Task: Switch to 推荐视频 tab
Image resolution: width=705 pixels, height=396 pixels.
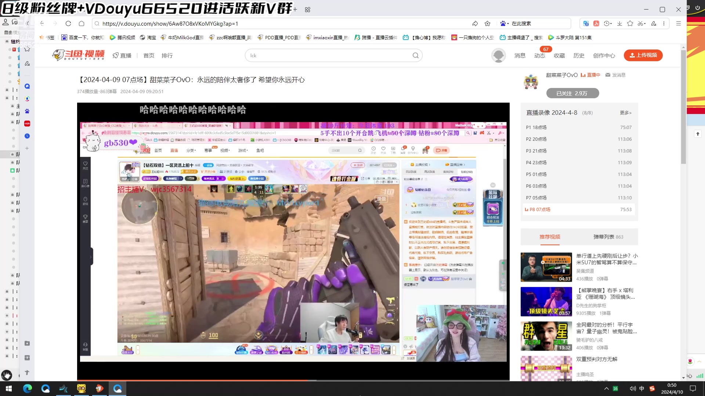Action: (x=550, y=237)
